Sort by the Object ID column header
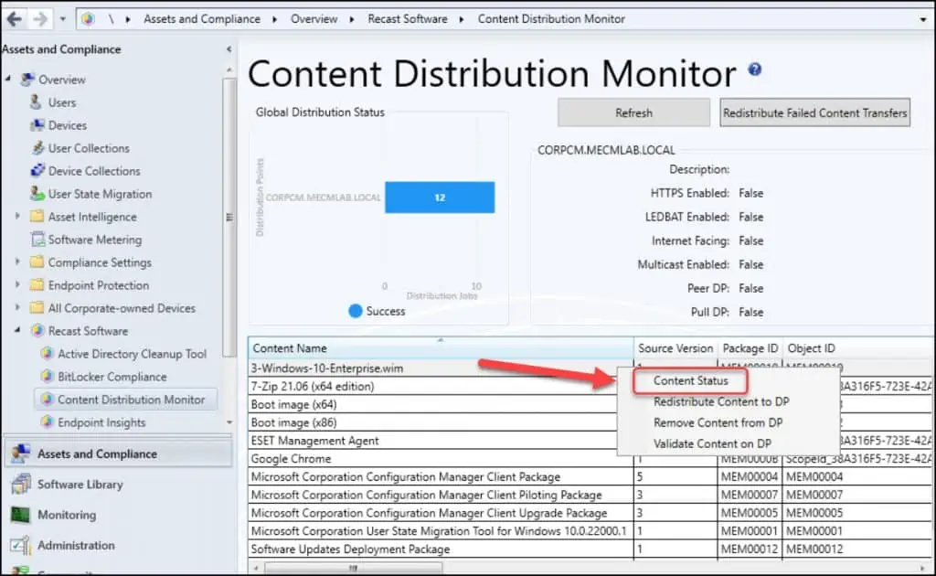This screenshot has height=576, width=936. coord(857,348)
